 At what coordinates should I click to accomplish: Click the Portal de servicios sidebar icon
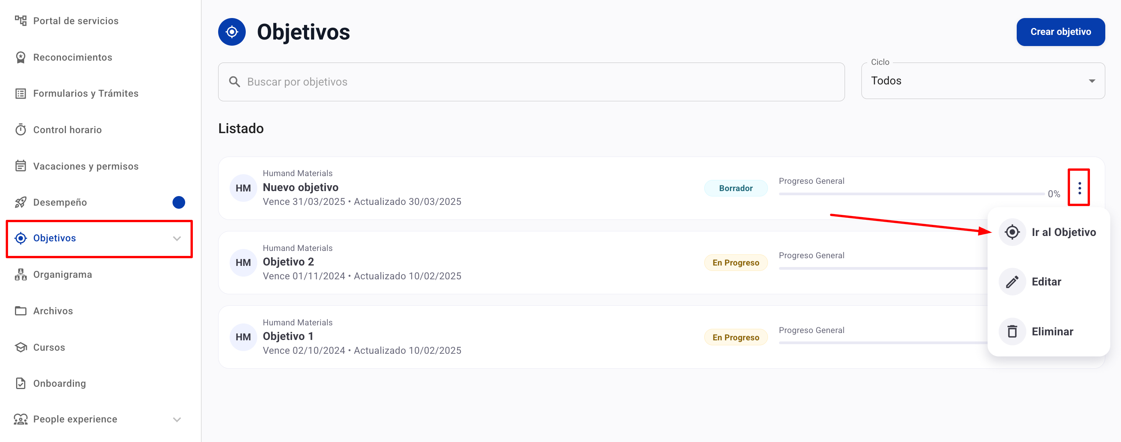click(x=20, y=20)
